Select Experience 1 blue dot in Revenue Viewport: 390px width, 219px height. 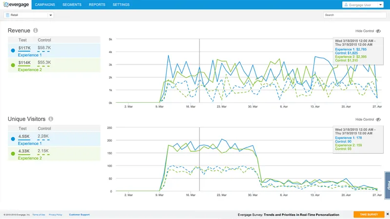coord(13,51)
